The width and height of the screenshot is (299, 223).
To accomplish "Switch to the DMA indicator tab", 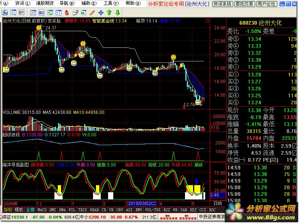I will pos(63,210).
